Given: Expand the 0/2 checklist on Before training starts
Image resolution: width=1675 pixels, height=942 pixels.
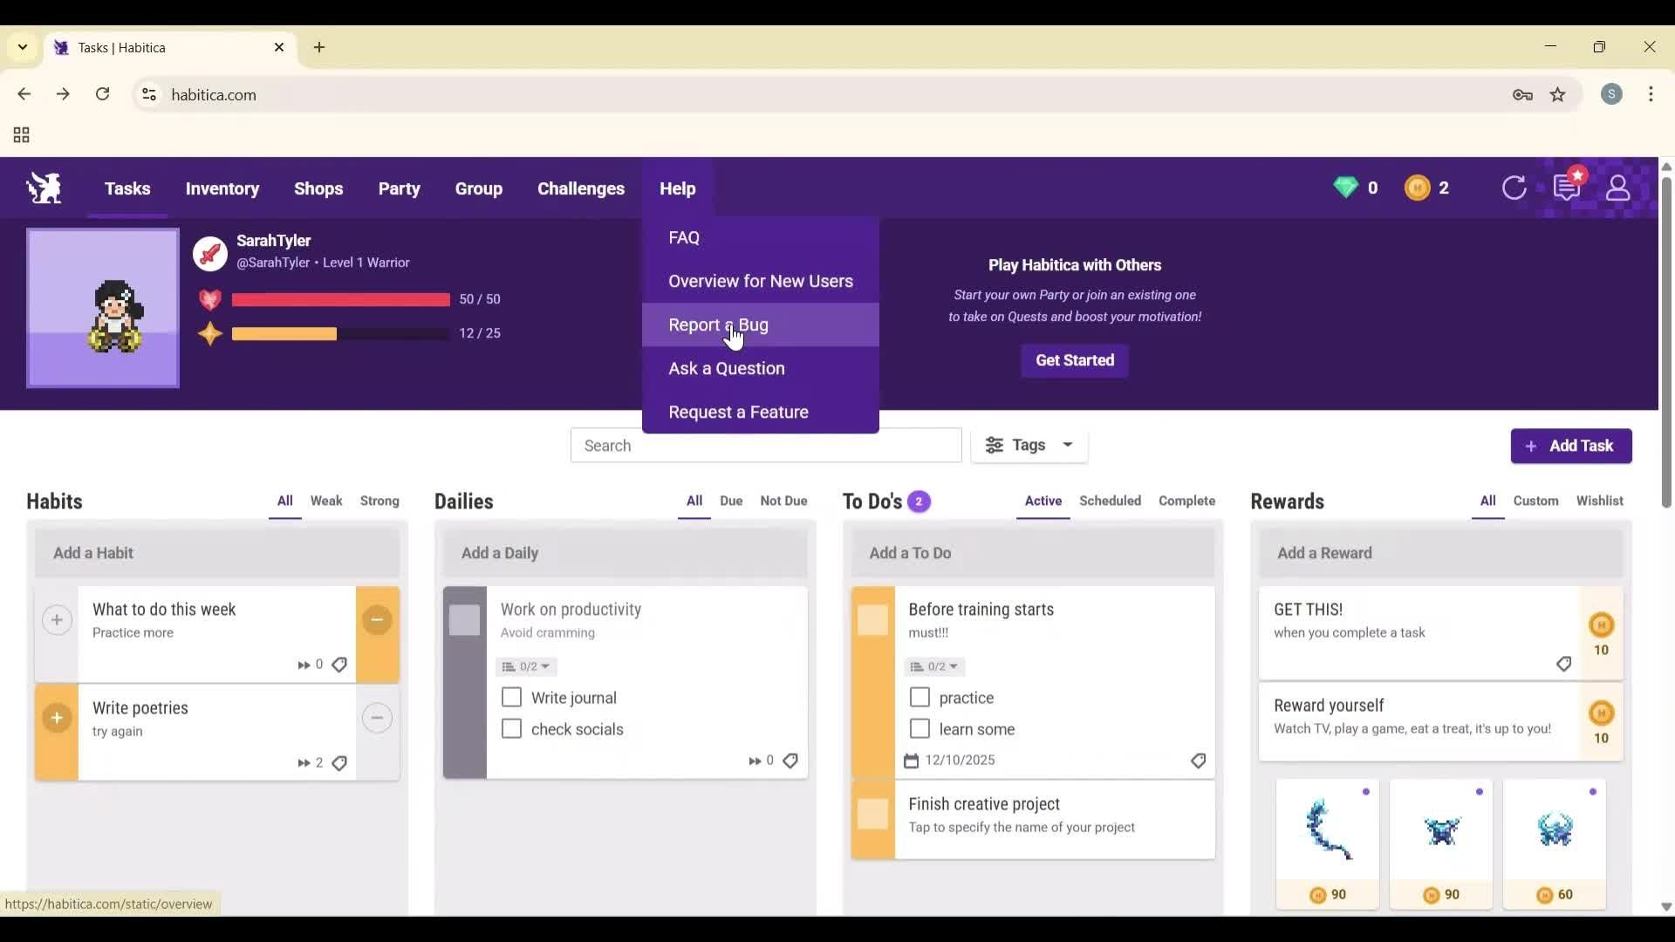Looking at the screenshot, I should (933, 666).
